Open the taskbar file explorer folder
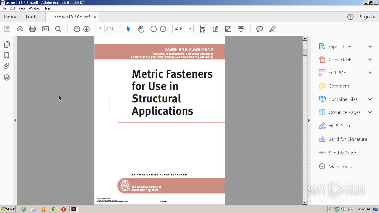Screen dimensions: 379x213 pyautogui.click(x=33, y=209)
